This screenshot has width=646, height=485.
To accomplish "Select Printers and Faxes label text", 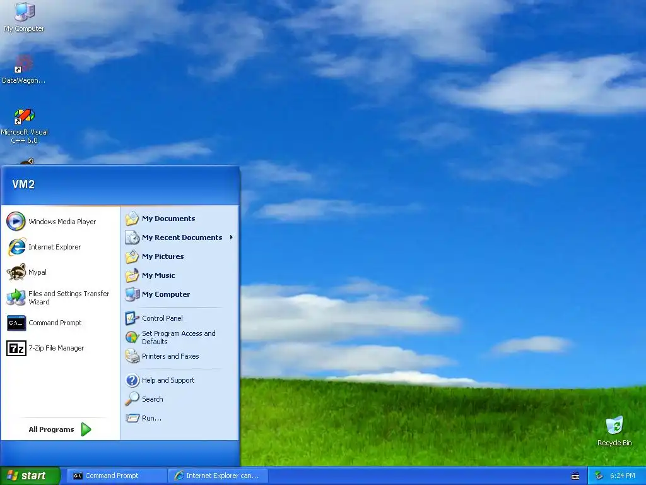I will tap(170, 356).
